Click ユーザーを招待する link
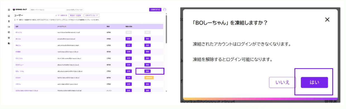 click(x=61, y=16)
